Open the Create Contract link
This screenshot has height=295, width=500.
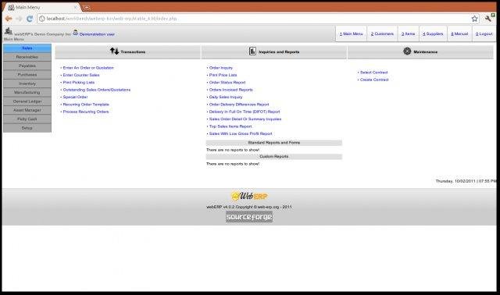(374, 80)
